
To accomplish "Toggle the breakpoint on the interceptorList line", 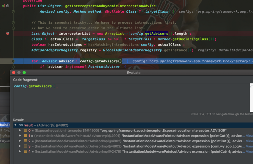I will 8,33.
